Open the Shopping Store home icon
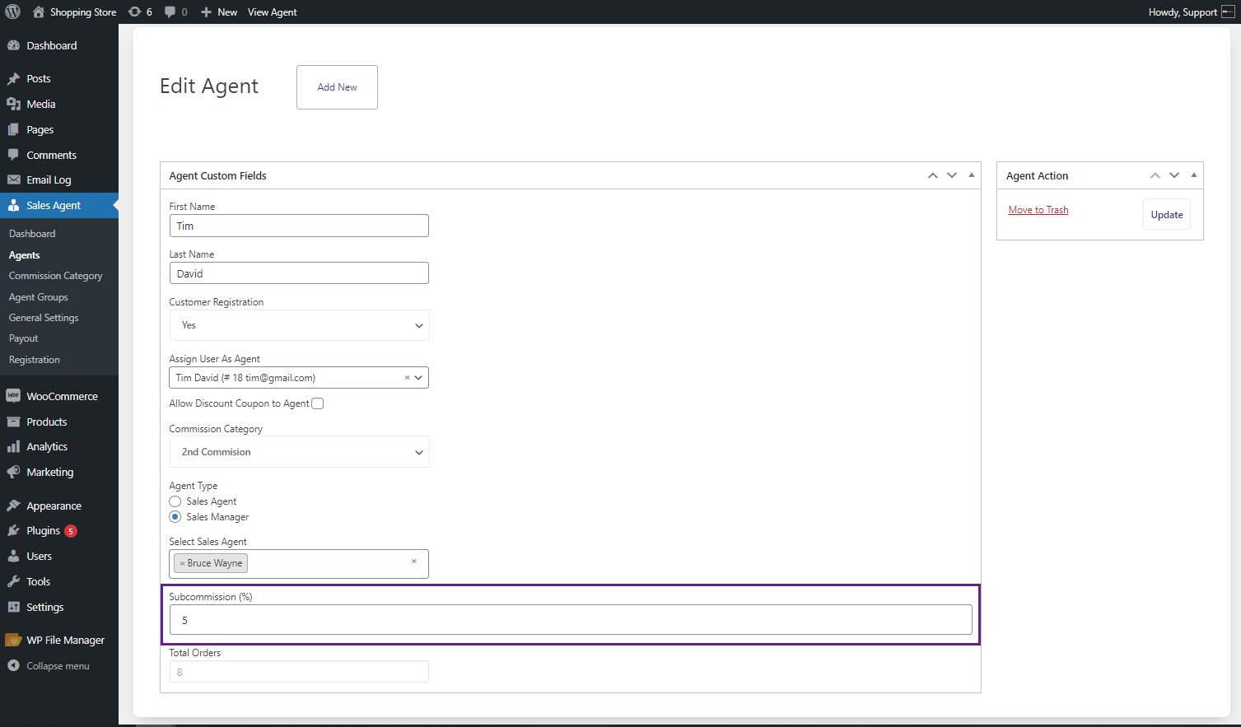1241x727 pixels. pos(38,12)
